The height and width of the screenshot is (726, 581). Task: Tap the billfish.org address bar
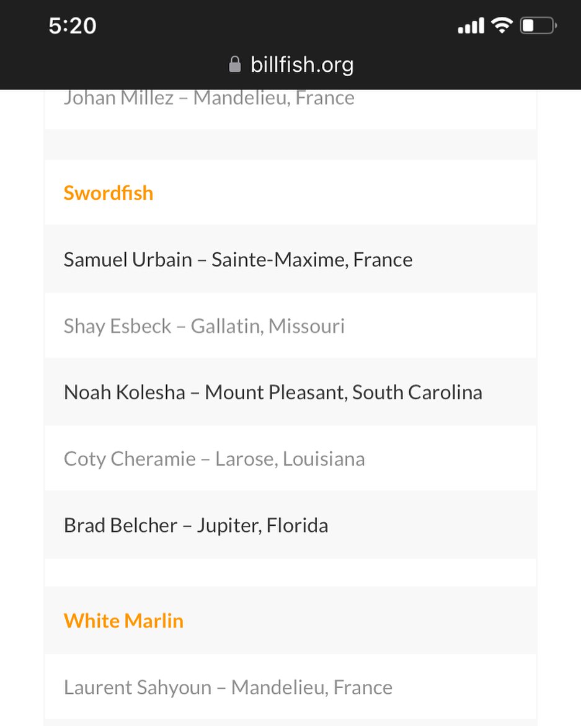[301, 64]
